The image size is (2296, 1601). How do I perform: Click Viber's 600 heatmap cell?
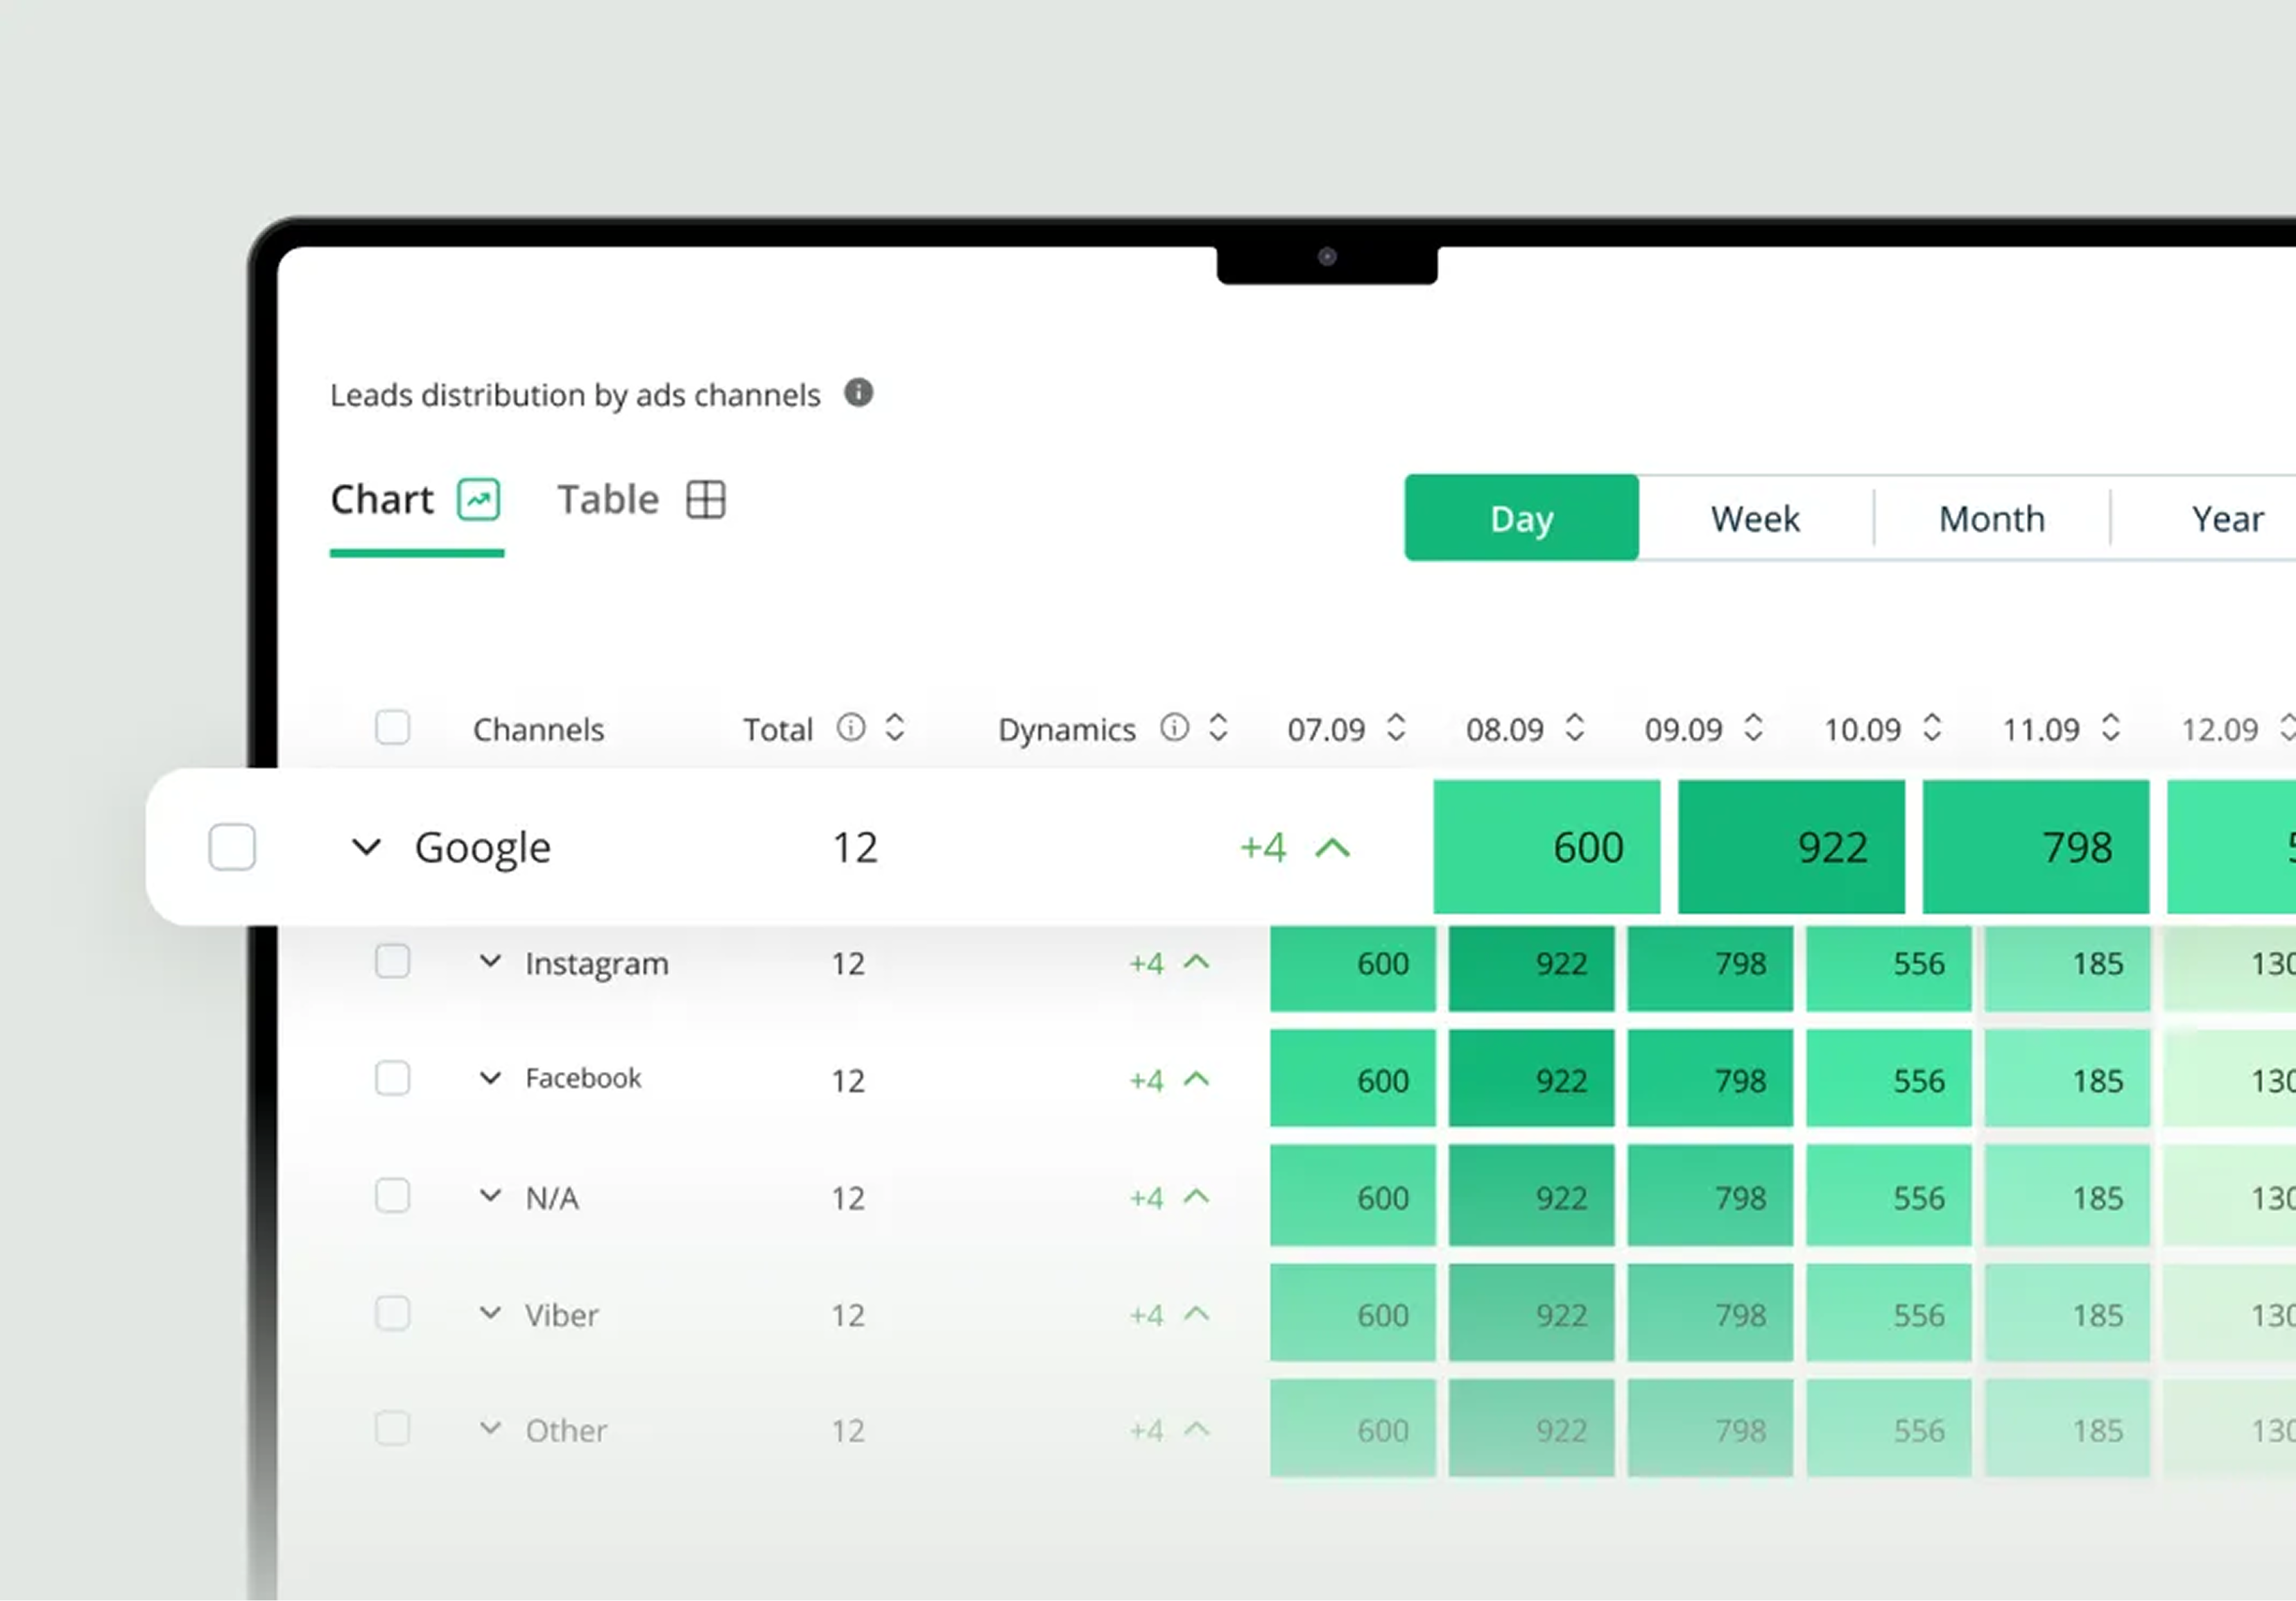[1353, 1313]
